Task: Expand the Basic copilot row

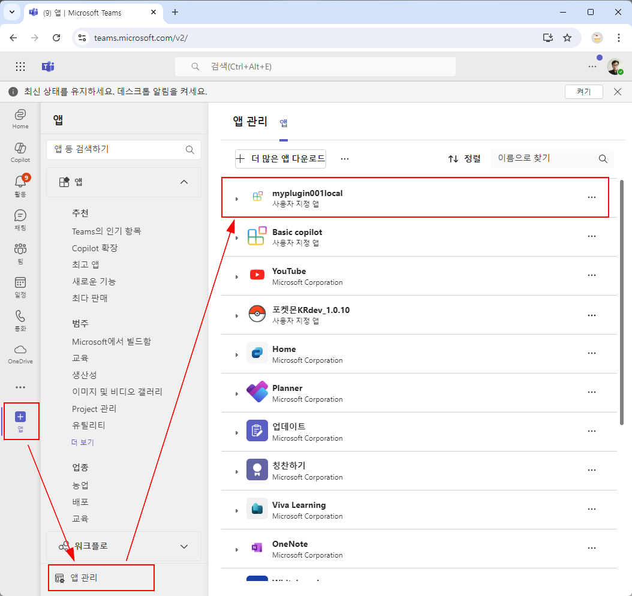Action: tap(237, 238)
